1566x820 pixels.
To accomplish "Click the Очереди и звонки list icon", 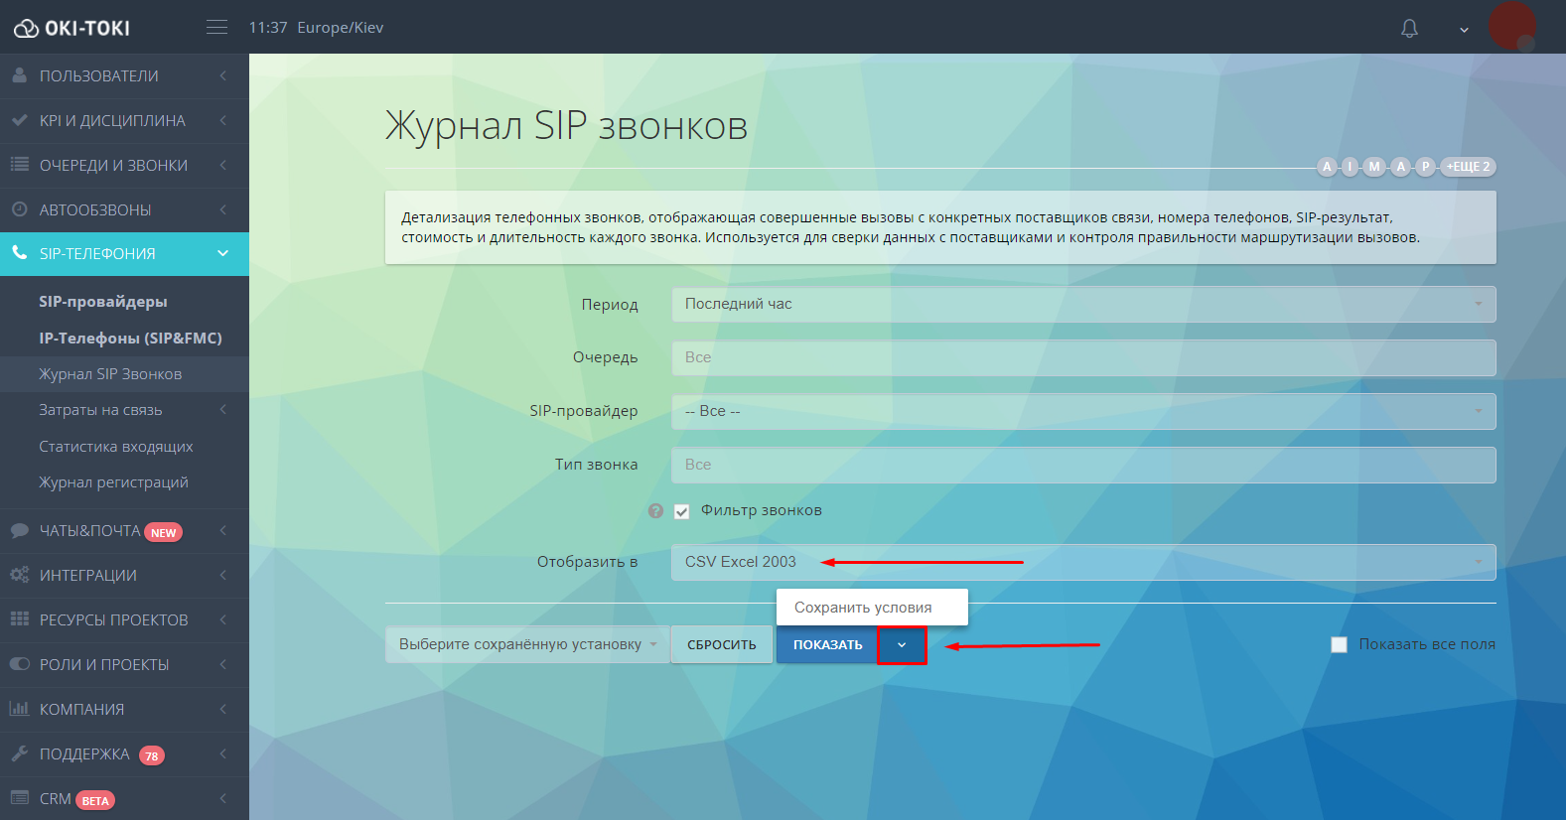I will click(19, 165).
